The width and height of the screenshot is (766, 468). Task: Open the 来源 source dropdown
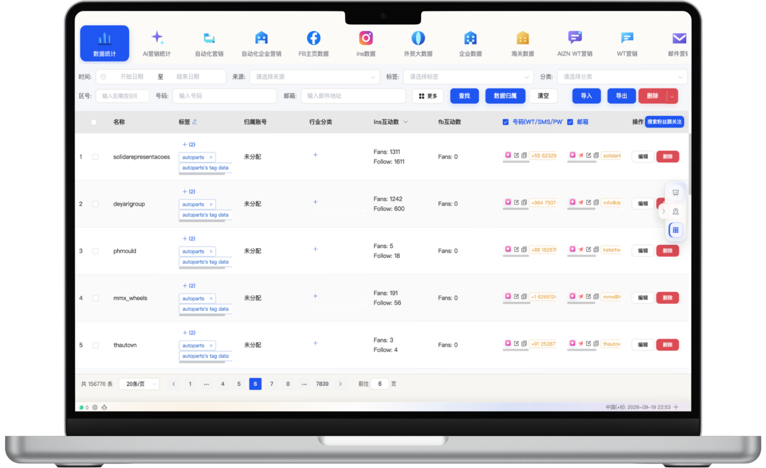click(315, 77)
